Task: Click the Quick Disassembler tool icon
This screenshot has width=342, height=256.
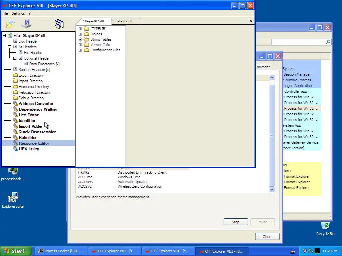Action: 15,132
